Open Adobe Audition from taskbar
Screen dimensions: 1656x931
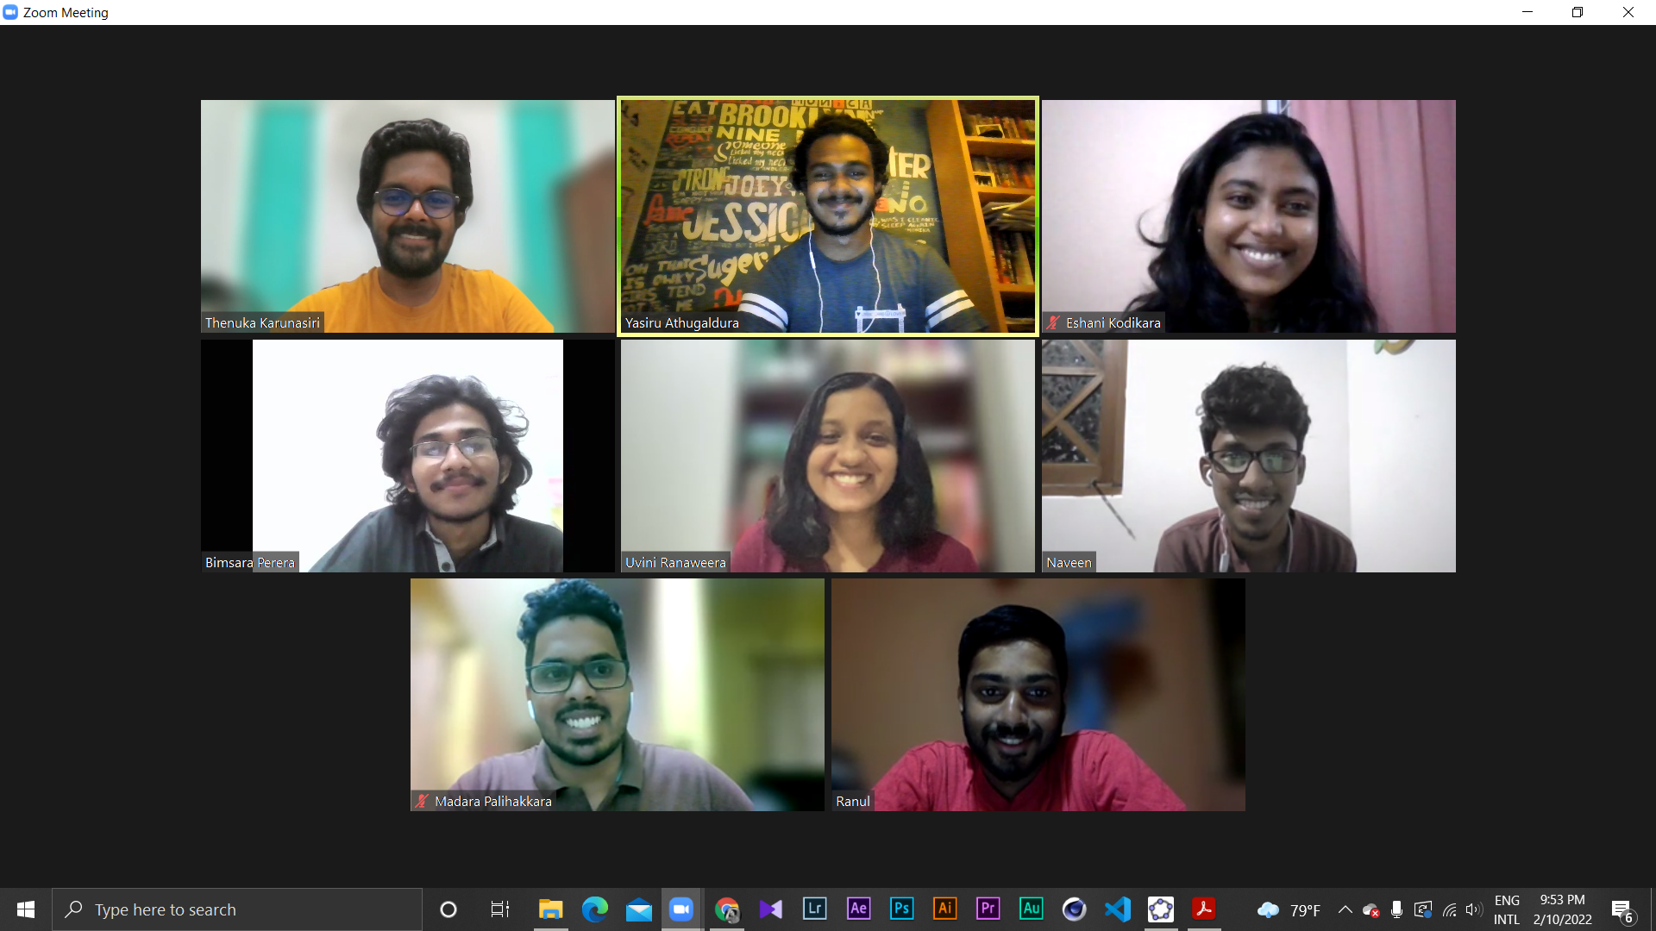point(1031,909)
